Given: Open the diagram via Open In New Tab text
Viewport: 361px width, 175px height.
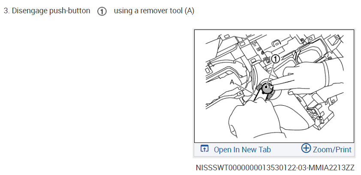Looking at the screenshot, I should [x=242, y=149].
